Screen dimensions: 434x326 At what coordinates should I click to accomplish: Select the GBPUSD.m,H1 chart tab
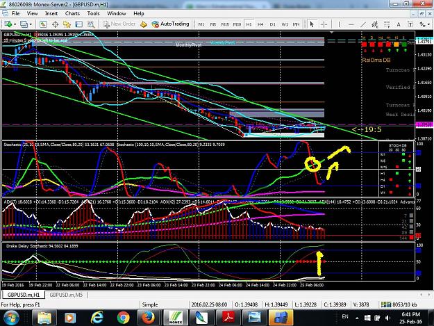click(x=24, y=295)
